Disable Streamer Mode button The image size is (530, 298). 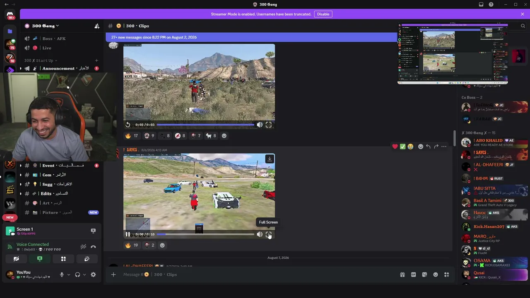(x=323, y=14)
